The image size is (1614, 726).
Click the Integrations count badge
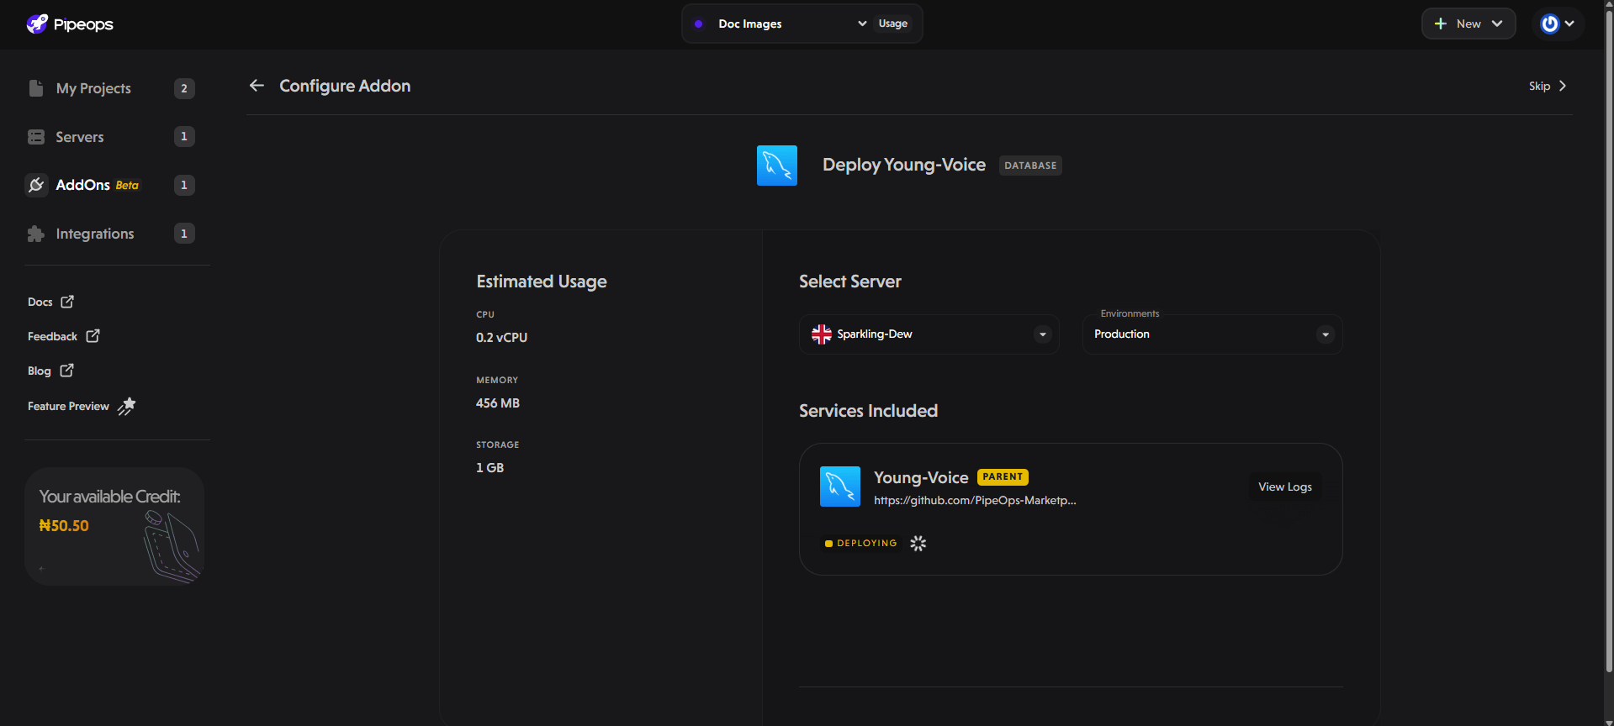click(x=184, y=234)
